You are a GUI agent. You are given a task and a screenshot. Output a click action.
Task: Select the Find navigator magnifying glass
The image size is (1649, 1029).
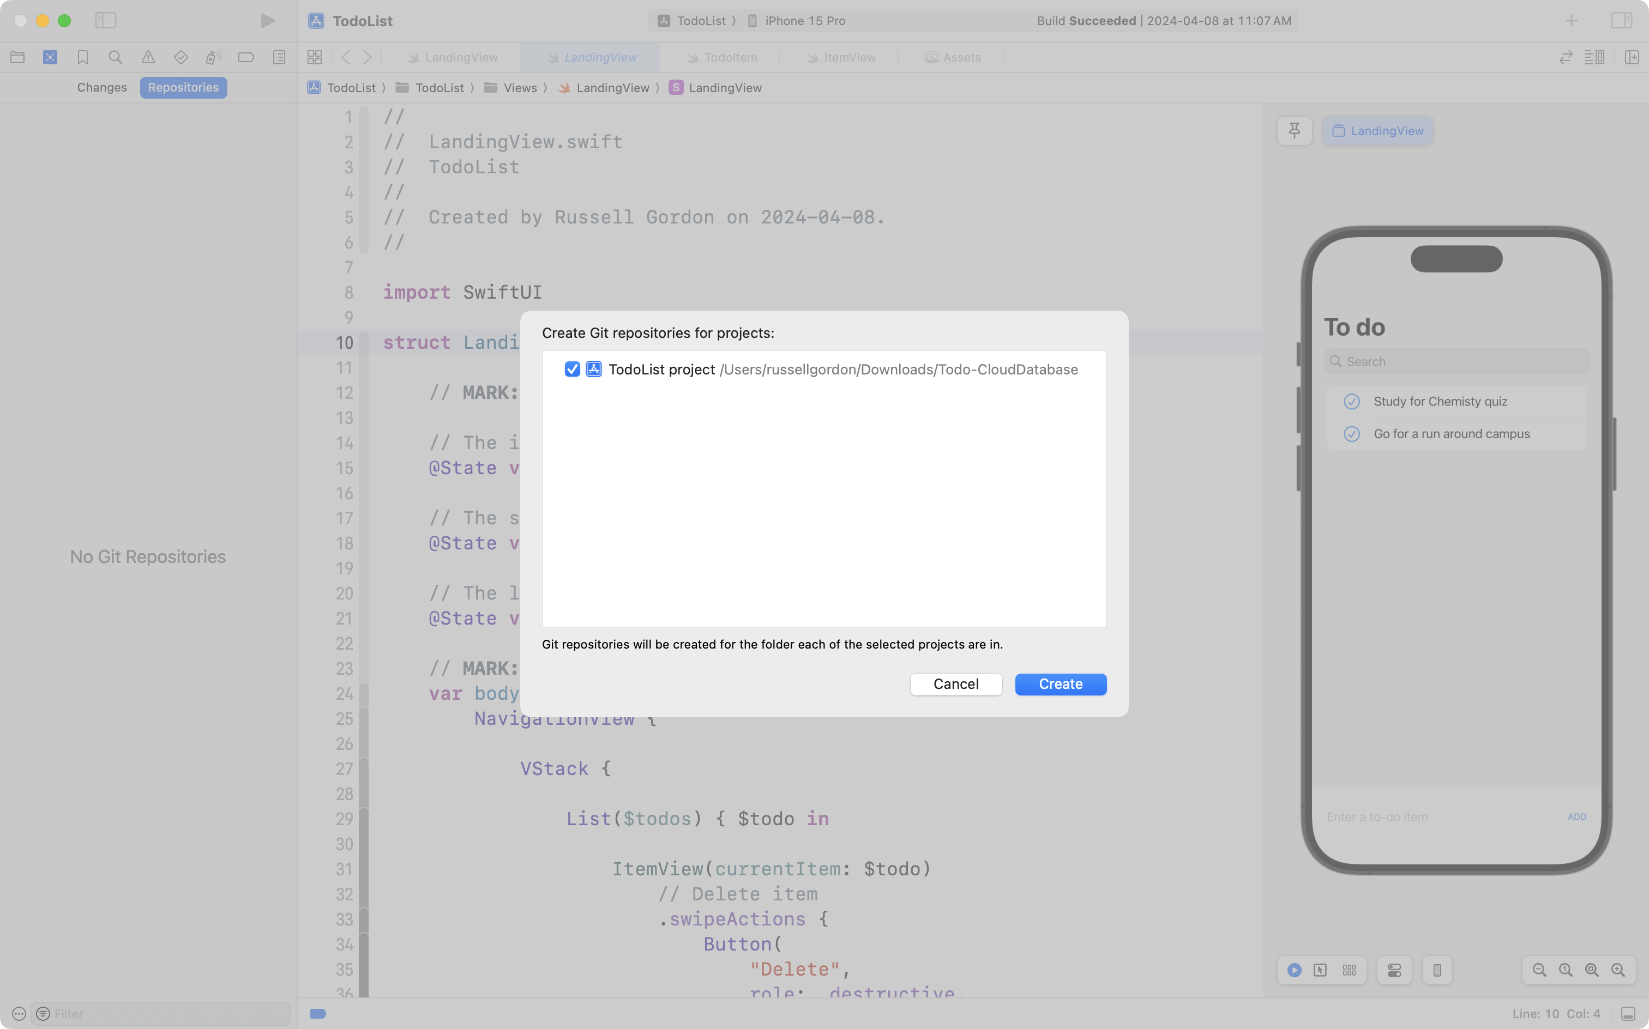point(116,57)
